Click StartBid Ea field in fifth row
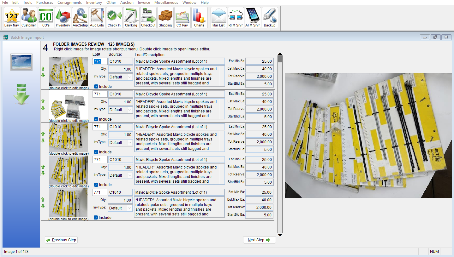Image resolution: width=454 pixels, height=257 pixels. pos(260,215)
